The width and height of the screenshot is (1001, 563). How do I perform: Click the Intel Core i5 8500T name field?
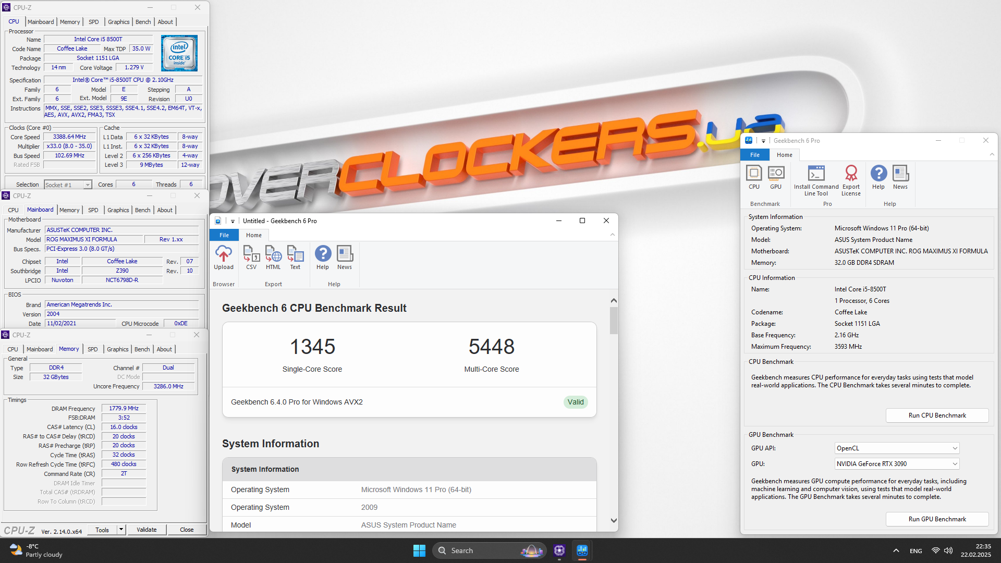point(98,39)
